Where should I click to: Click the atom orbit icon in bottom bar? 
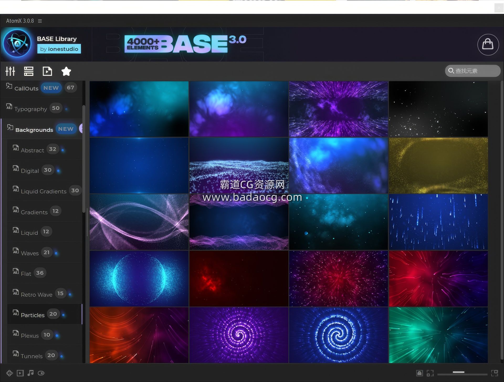point(9,373)
